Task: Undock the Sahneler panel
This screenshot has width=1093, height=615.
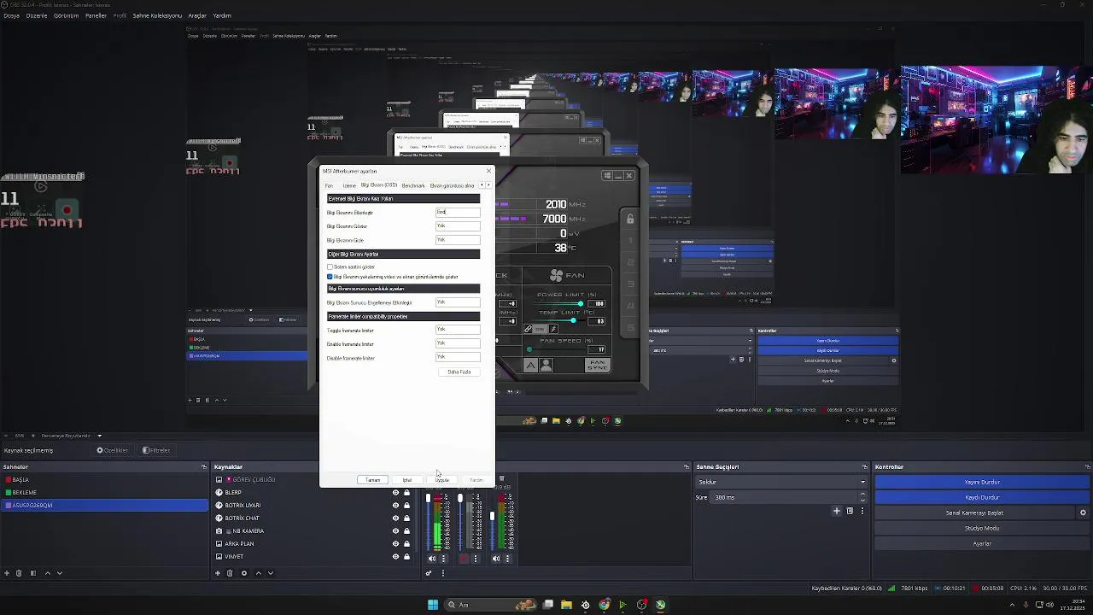Action: click(x=203, y=467)
